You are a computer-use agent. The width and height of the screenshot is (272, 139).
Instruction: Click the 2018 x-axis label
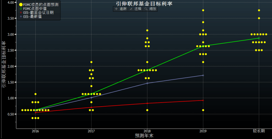point(147,131)
